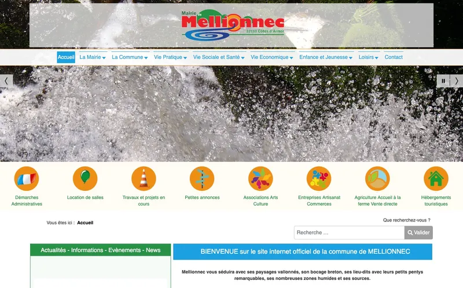Open the signpost Petites annonces icon

click(x=202, y=179)
